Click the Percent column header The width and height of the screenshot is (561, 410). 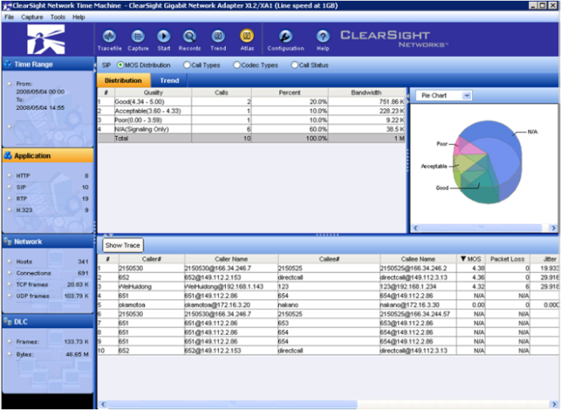click(290, 93)
